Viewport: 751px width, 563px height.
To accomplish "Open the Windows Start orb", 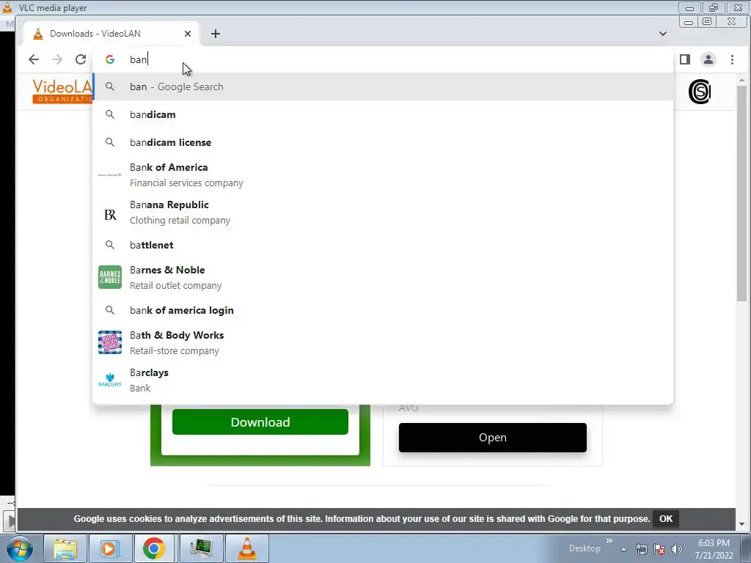I will pos(20,548).
